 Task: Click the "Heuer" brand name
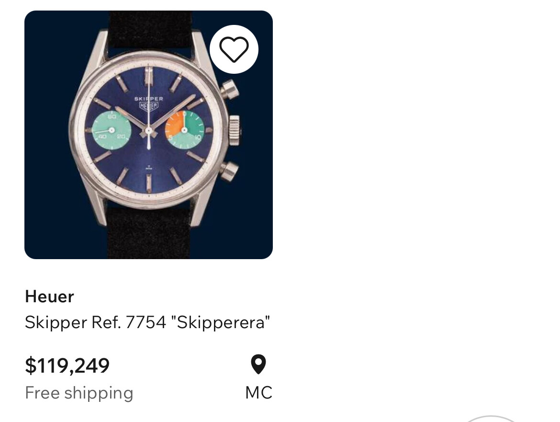49,297
